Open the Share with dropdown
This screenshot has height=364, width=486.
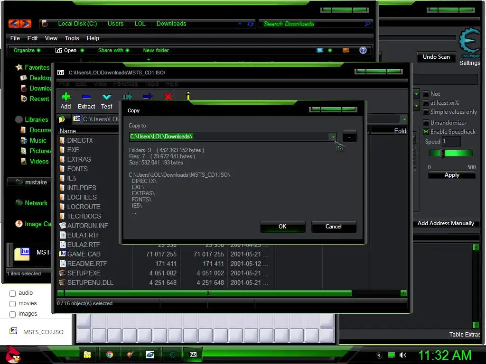(x=113, y=50)
